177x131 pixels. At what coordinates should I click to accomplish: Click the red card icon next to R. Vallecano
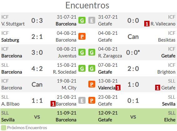[147, 24]
